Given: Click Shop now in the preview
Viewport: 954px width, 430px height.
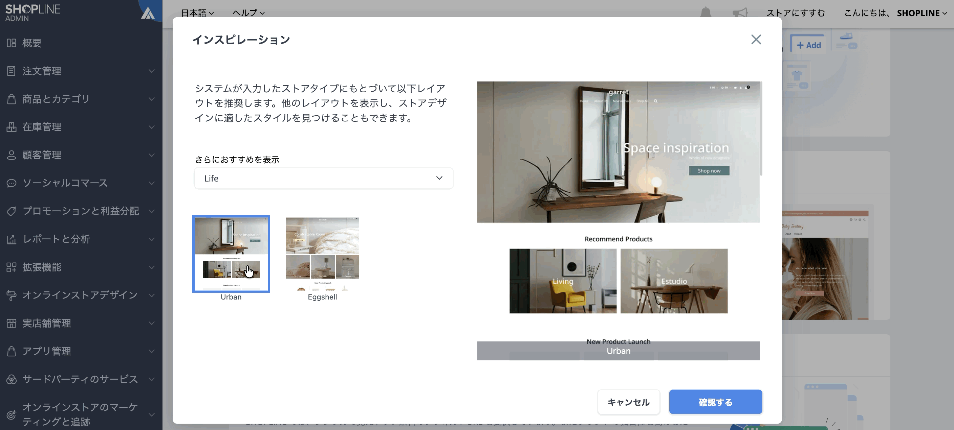Looking at the screenshot, I should (x=709, y=171).
